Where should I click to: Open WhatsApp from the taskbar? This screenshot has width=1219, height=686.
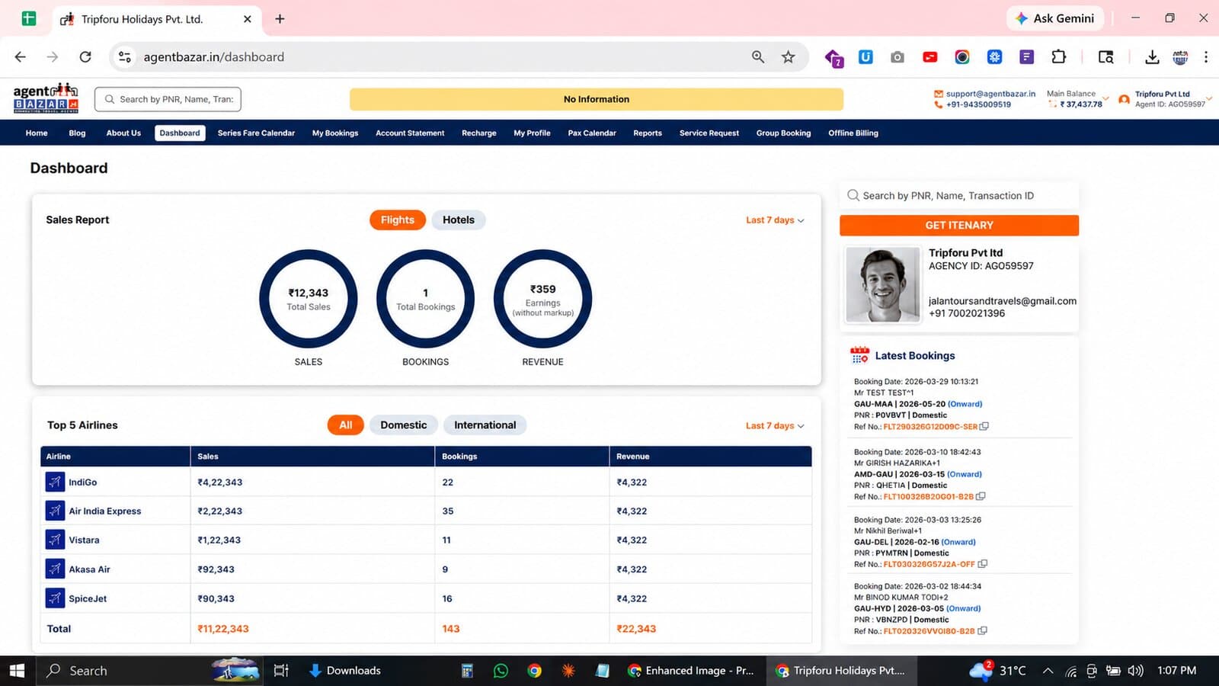[501, 671]
